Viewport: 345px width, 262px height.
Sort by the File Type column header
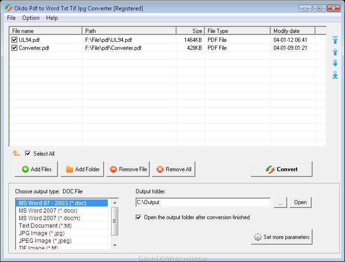(237, 31)
